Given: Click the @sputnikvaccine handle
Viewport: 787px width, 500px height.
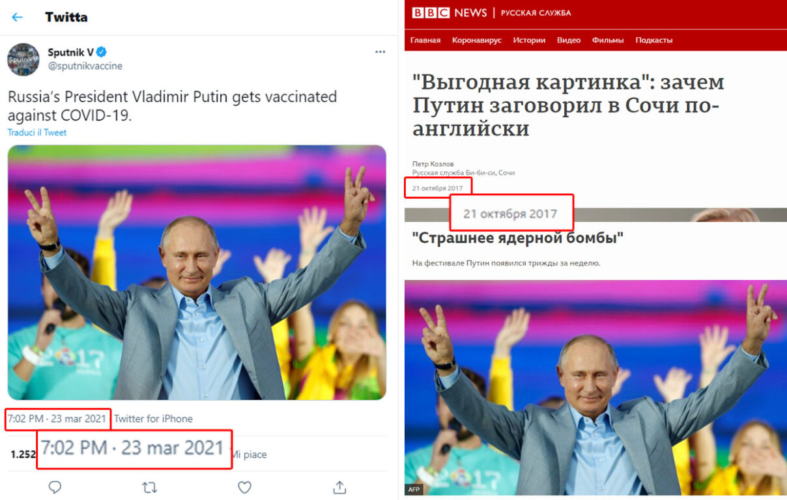Looking at the screenshot, I should (85, 66).
